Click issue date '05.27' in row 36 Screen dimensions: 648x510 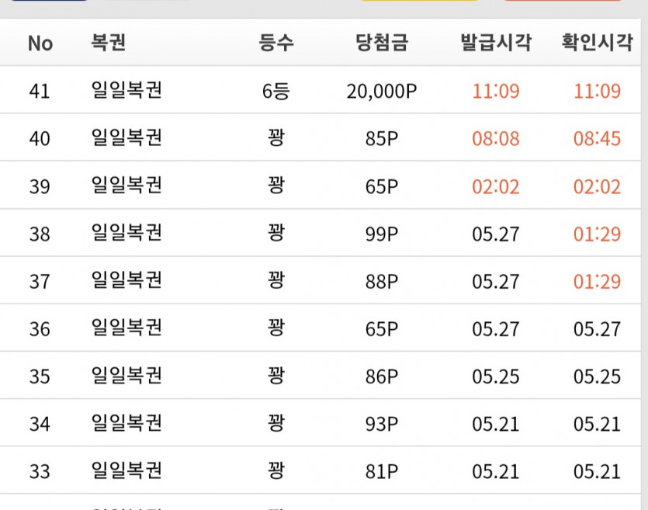496,329
